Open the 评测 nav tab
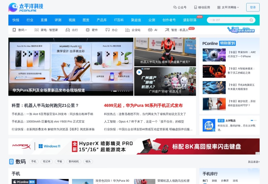Viewport: 268px width, 184px height. click(58, 20)
